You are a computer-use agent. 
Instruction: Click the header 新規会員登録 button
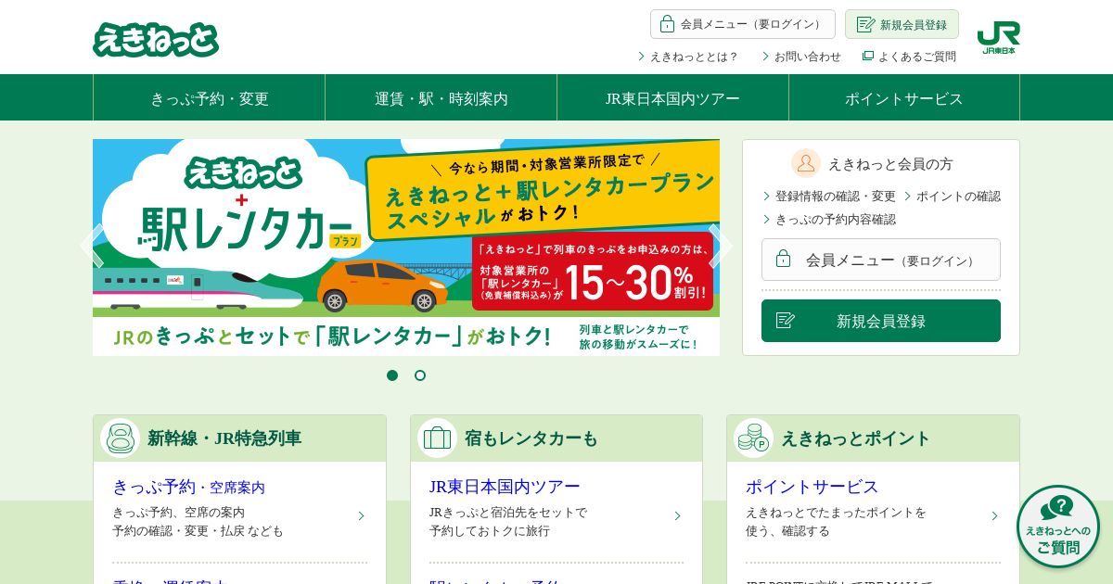click(x=902, y=24)
